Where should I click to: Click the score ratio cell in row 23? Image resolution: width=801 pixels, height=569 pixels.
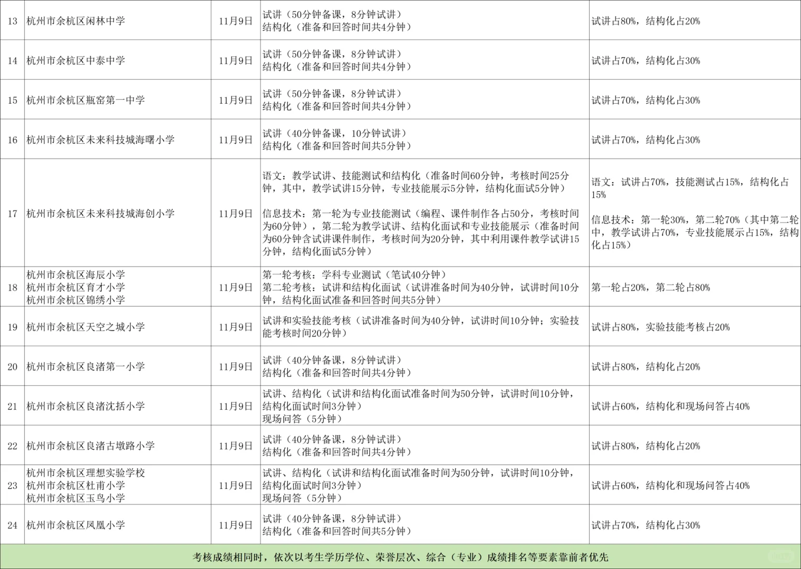click(x=695, y=485)
